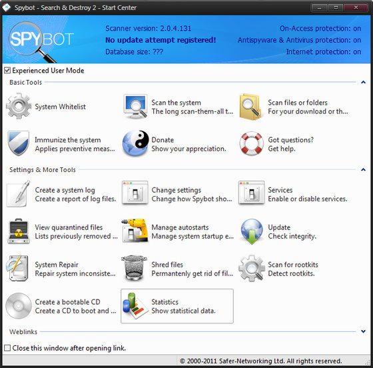Click the Change settings switch icon
The width and height of the screenshot is (373, 368).
(135, 193)
